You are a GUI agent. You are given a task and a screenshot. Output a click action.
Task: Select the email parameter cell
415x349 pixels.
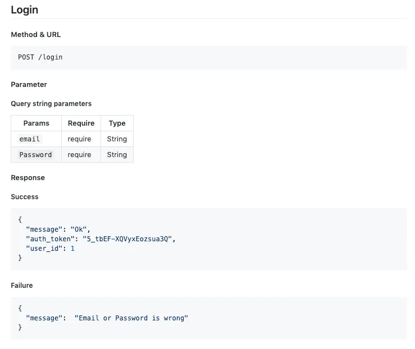[30, 139]
